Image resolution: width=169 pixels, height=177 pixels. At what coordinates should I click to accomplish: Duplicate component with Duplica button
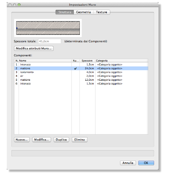click(61, 140)
